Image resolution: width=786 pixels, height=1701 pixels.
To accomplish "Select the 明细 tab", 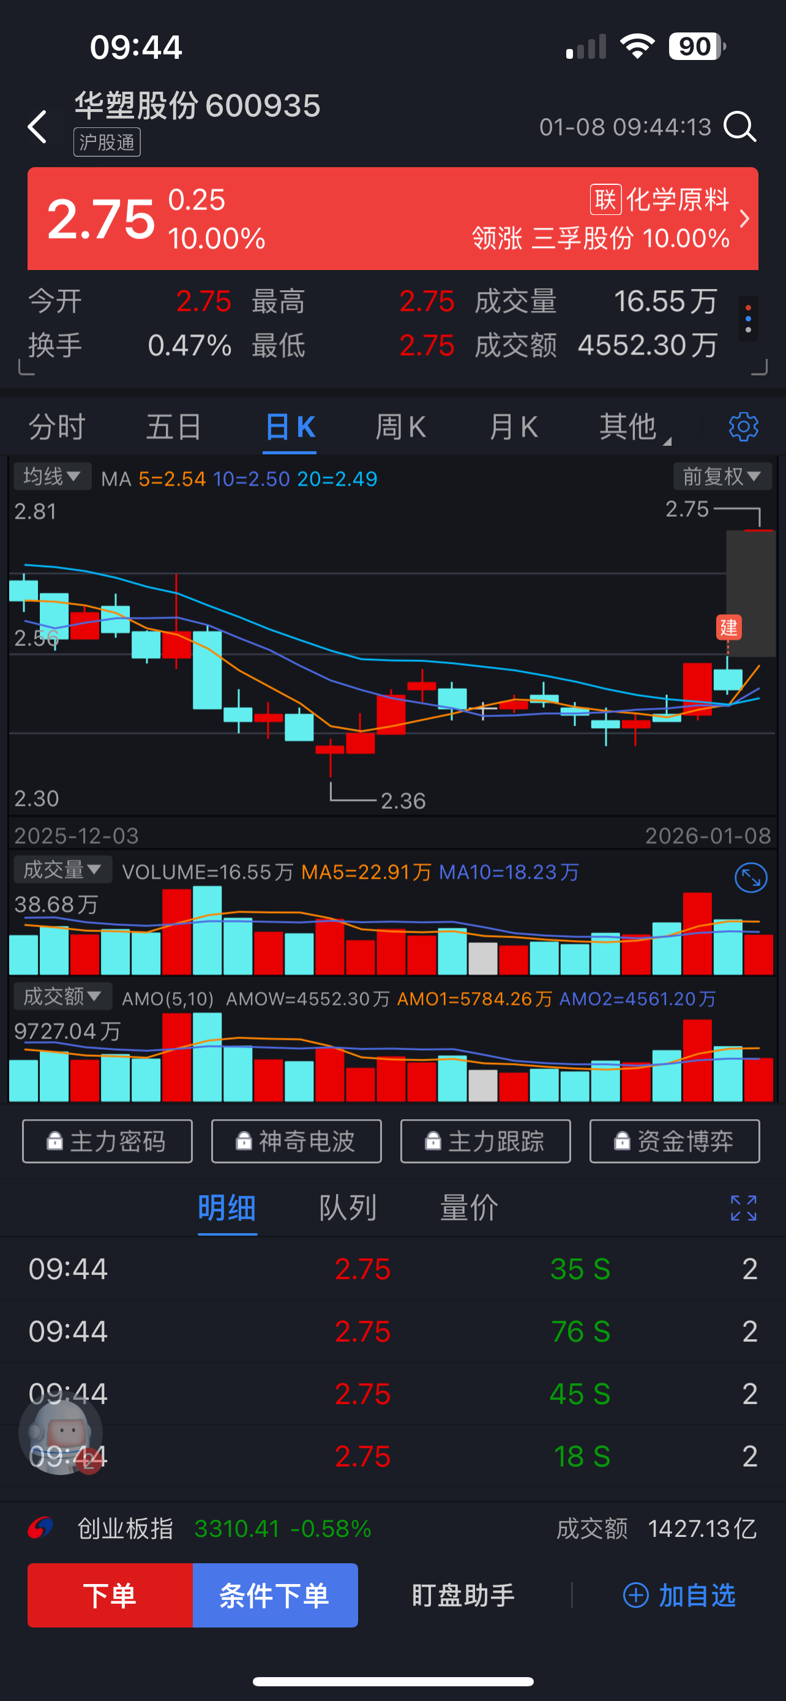I will (227, 1207).
